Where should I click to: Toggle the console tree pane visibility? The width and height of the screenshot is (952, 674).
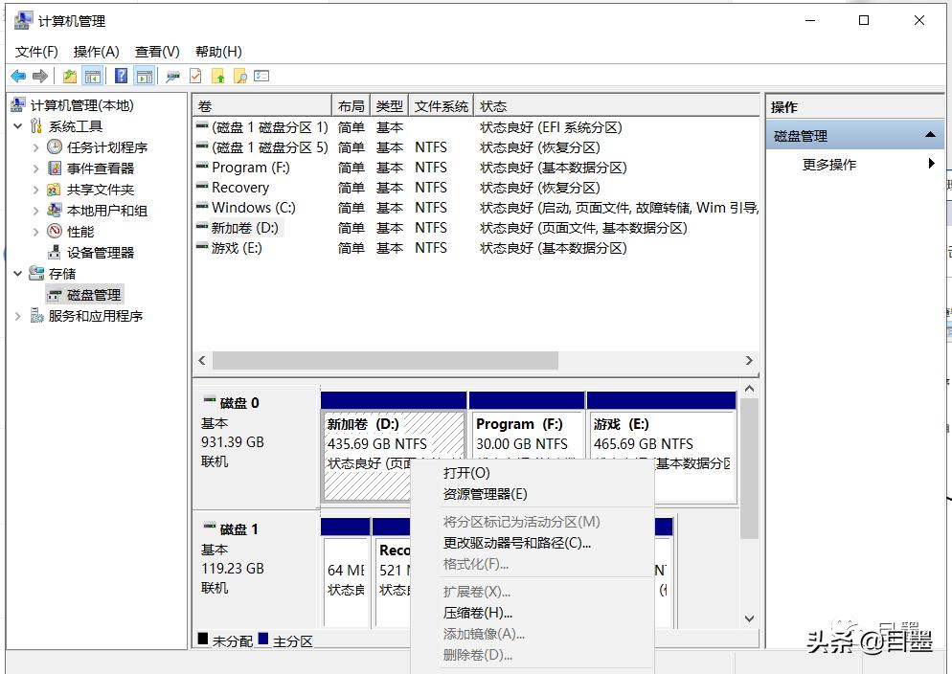[94, 76]
